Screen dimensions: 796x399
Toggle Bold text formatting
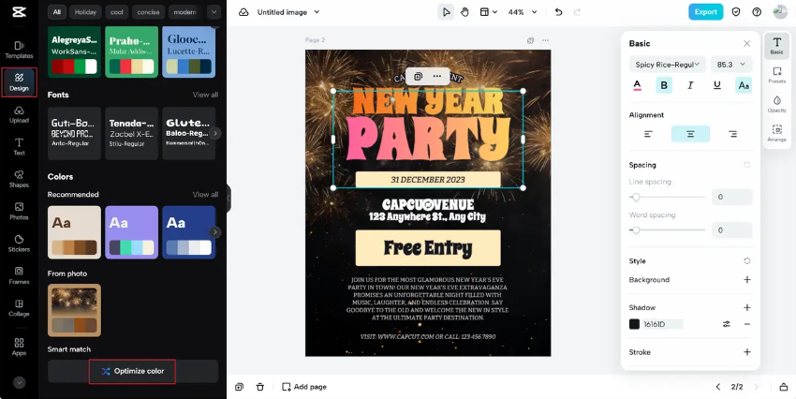[x=664, y=85]
